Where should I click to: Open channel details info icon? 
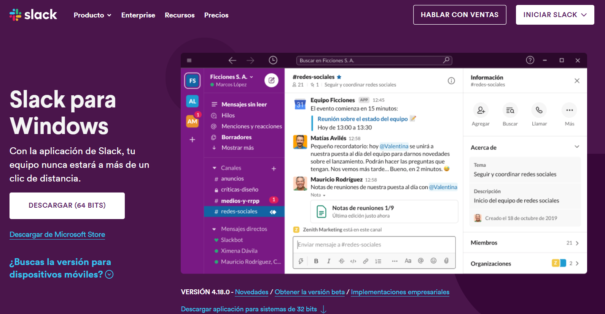pyautogui.click(x=451, y=80)
